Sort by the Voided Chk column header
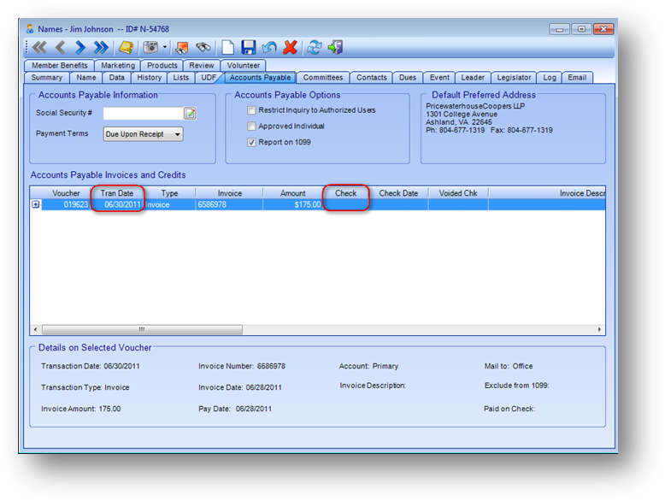 click(458, 193)
